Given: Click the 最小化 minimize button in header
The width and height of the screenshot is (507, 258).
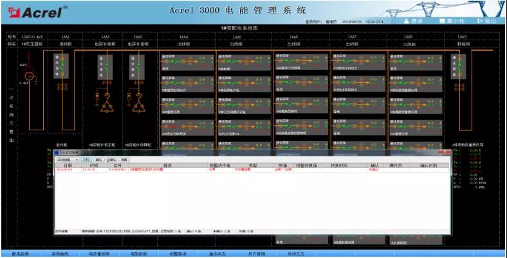Looking at the screenshot, I should [x=452, y=21].
